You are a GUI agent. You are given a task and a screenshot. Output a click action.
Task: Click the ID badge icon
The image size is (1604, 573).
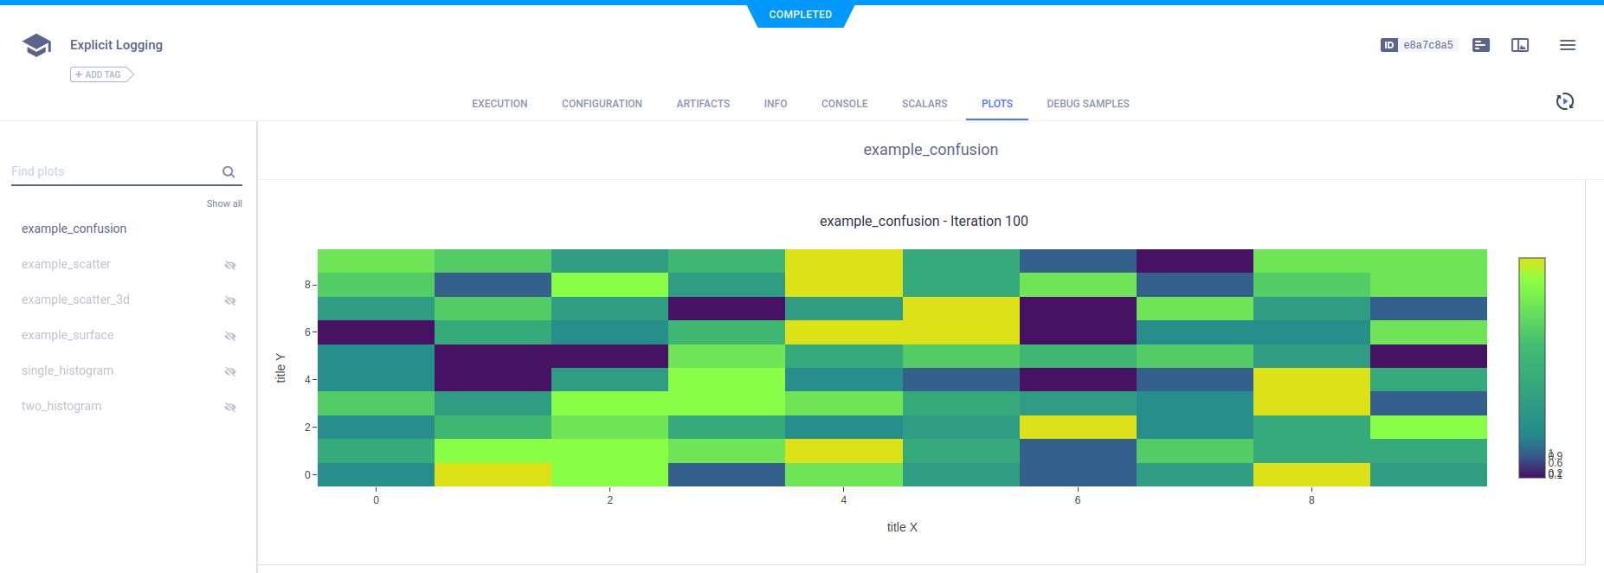coord(1388,45)
